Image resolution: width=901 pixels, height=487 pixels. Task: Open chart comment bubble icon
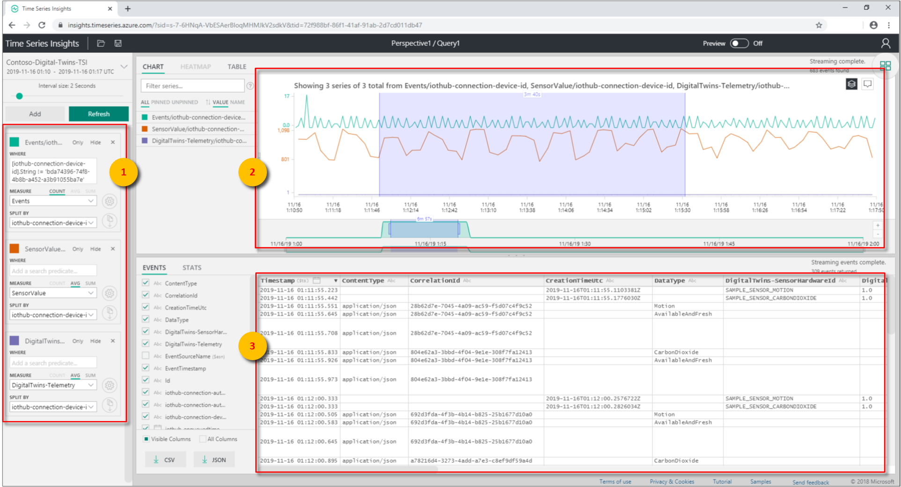coord(867,84)
